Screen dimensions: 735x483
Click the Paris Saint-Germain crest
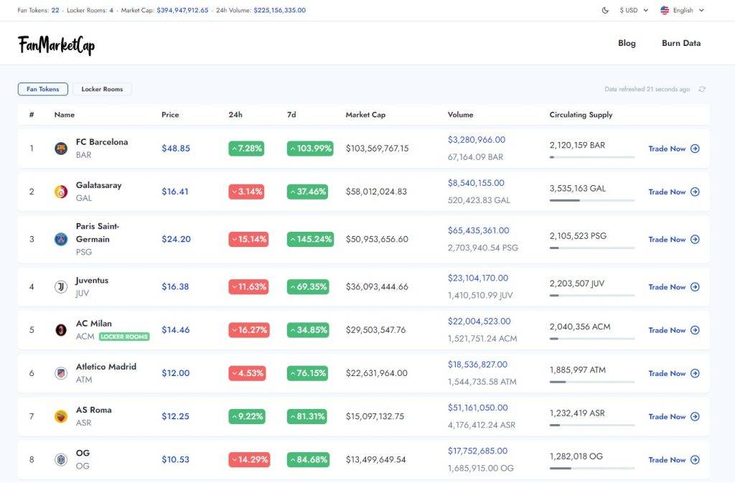click(61, 240)
